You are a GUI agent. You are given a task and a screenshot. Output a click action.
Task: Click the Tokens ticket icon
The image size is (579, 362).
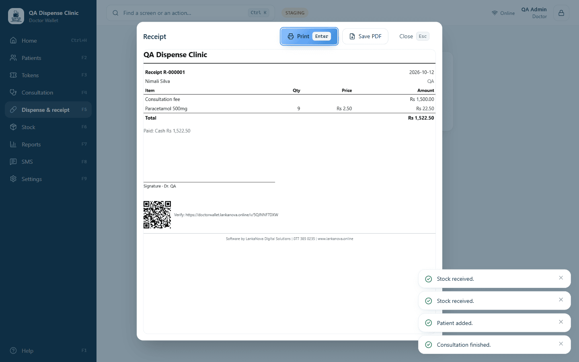13,75
